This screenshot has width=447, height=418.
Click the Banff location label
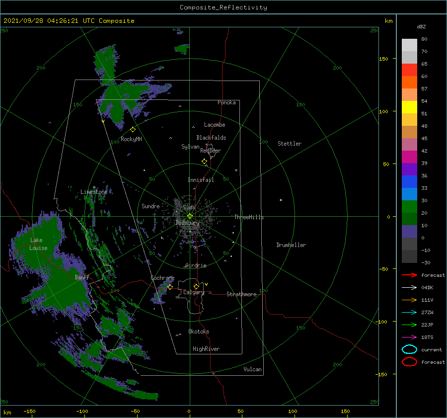[x=82, y=277]
